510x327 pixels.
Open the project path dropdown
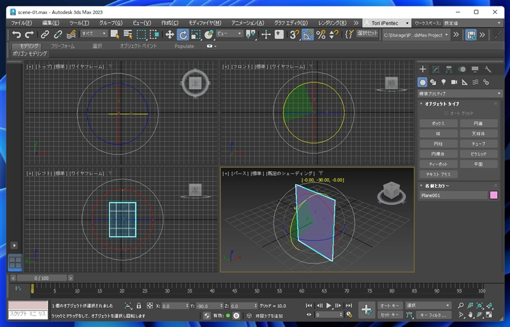pos(416,35)
